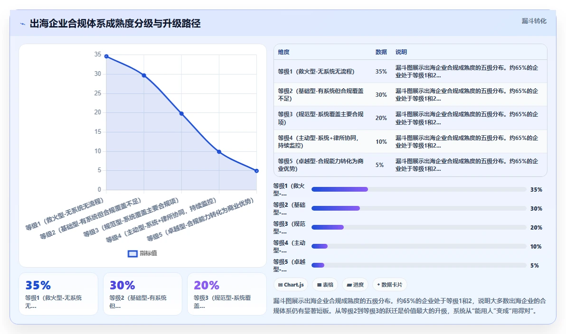Click the 30% label right of the progress bar

(536, 208)
